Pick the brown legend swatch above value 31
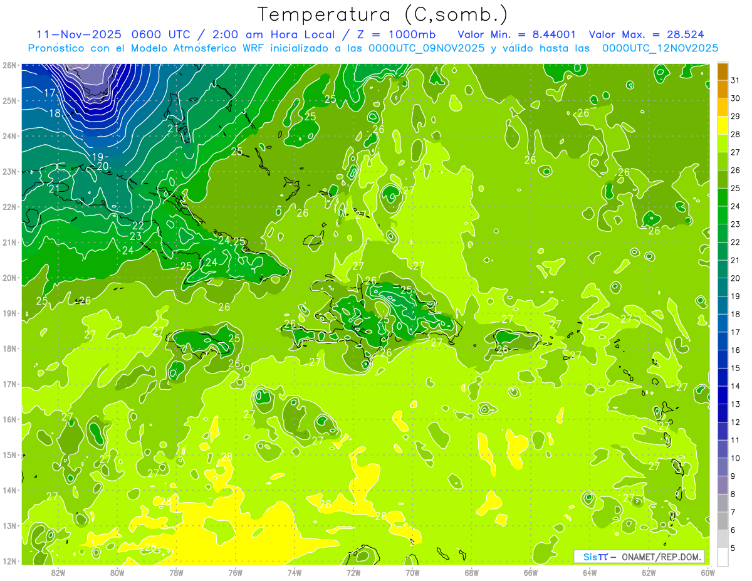 723,72
